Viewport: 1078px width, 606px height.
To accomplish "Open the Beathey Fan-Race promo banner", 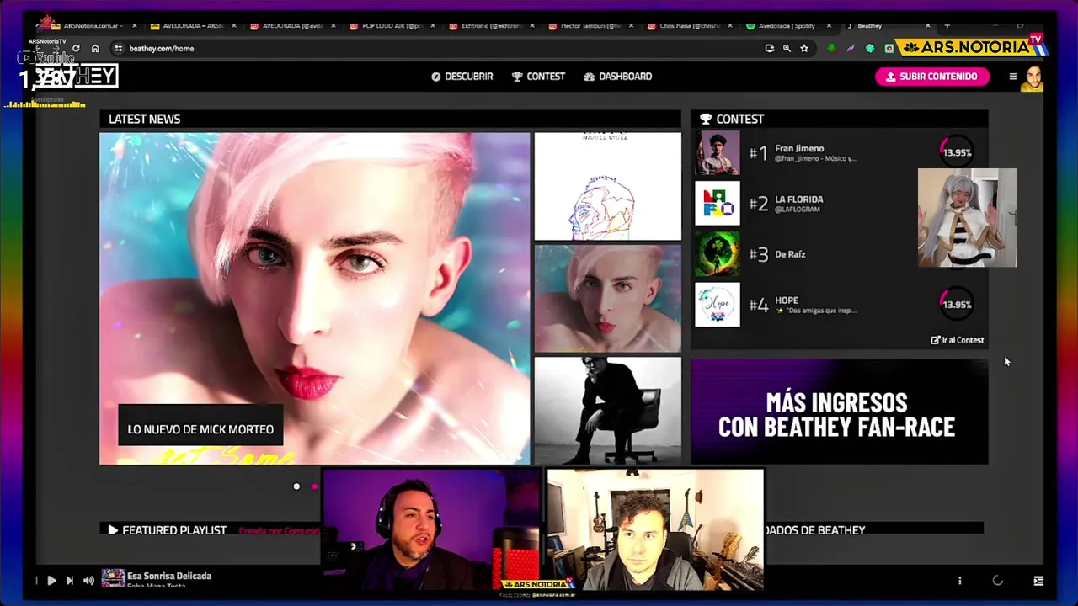I will [x=839, y=412].
